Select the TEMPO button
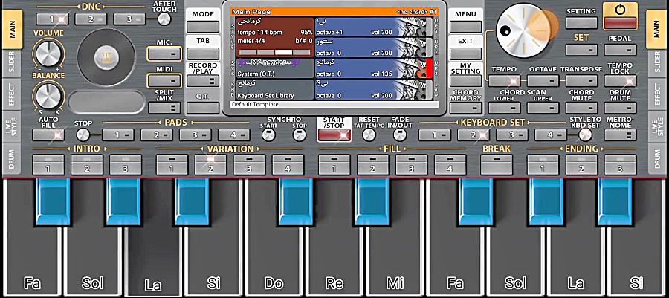This screenshot has height=298, width=669. tap(504, 81)
